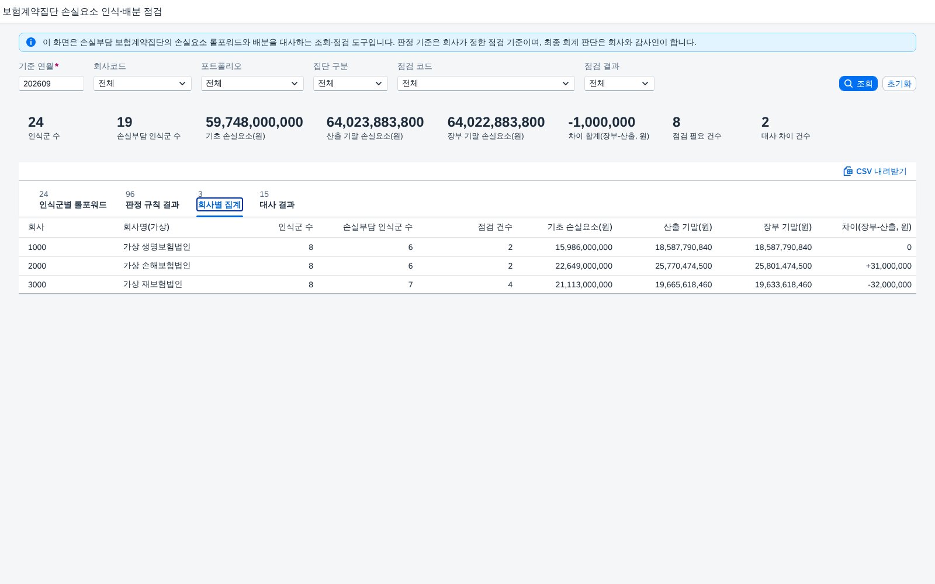
Task: Click the 점검 필요 건수 KPI label
Action: point(697,136)
